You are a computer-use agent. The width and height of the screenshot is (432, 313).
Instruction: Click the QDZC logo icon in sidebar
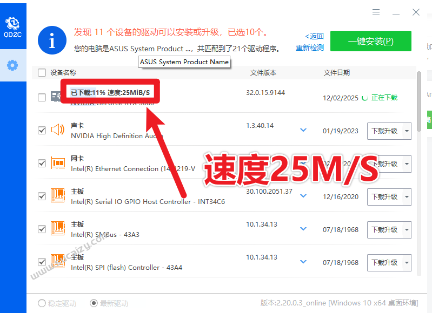(x=12, y=24)
